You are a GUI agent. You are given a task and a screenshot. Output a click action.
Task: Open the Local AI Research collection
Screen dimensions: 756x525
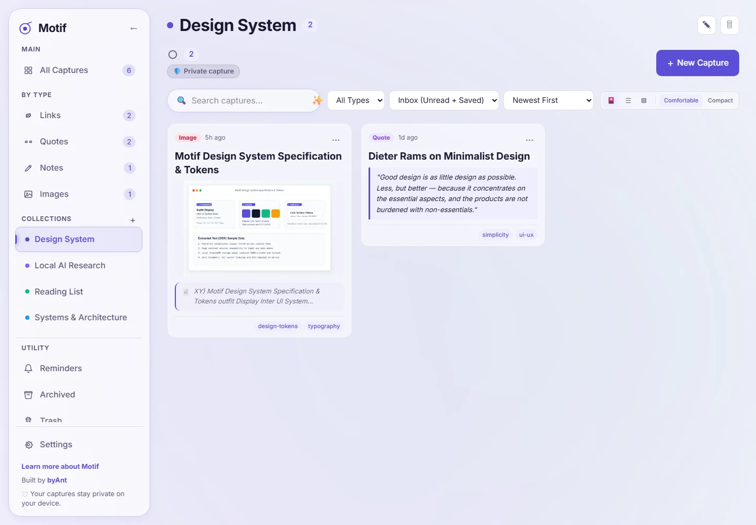tap(79, 266)
